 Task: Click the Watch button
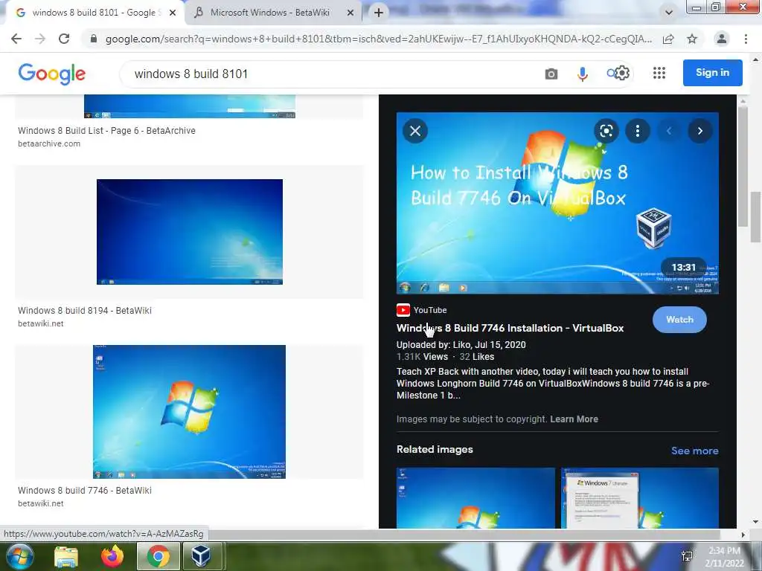click(x=679, y=320)
